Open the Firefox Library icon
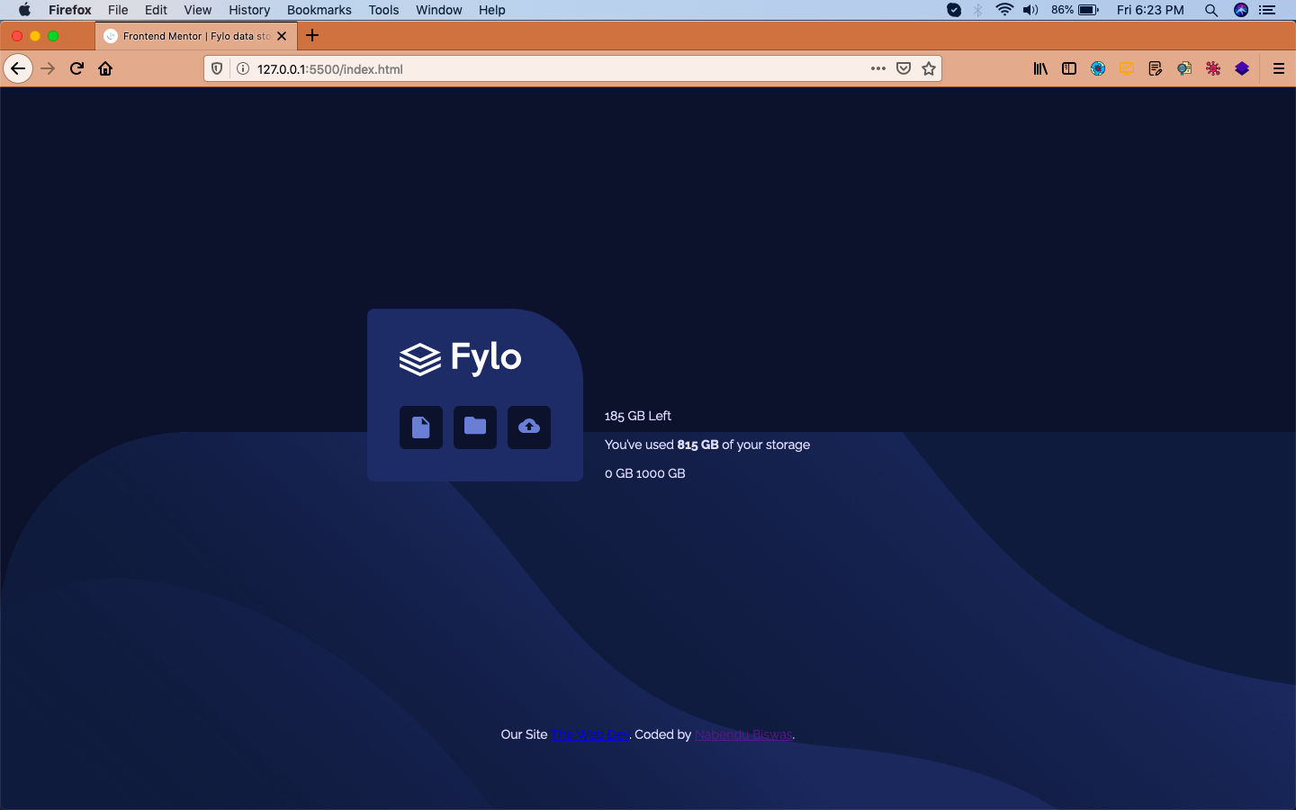This screenshot has height=810, width=1296. click(1040, 68)
